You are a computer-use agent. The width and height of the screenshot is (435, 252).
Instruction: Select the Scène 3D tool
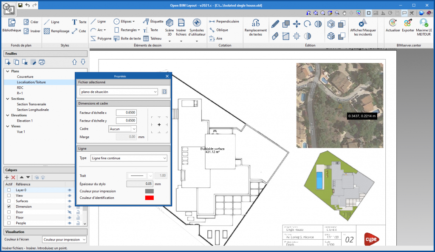169,26
